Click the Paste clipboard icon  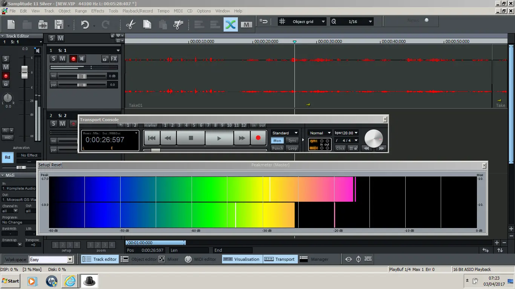coord(163,25)
